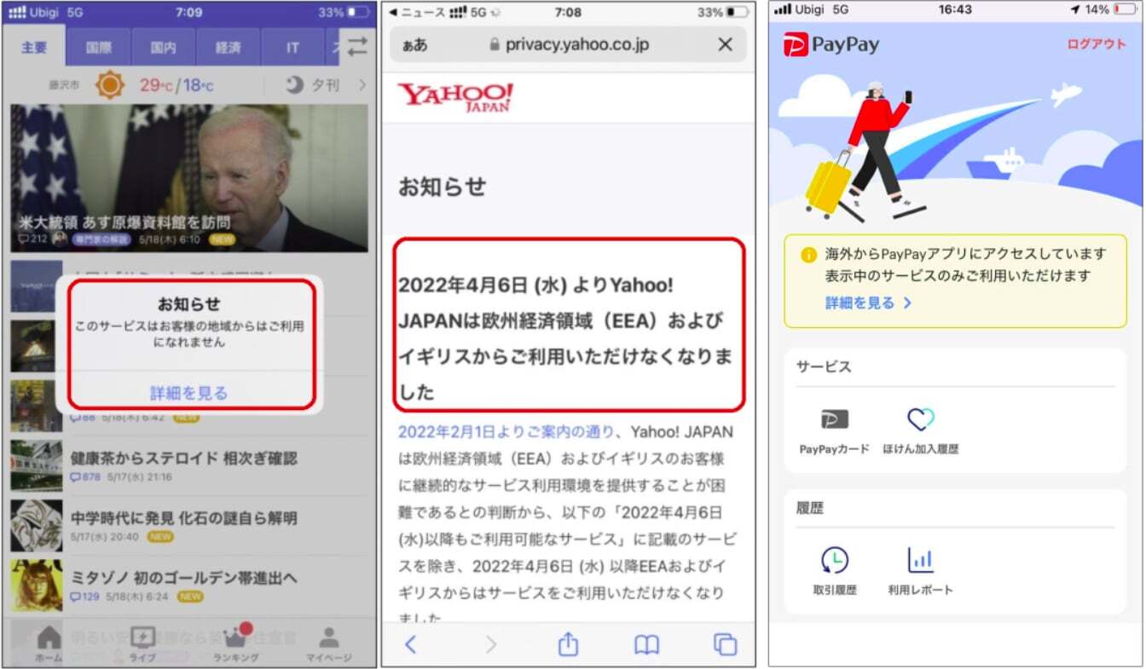Go back with Safari back arrow
1146x669 pixels.
point(411,644)
